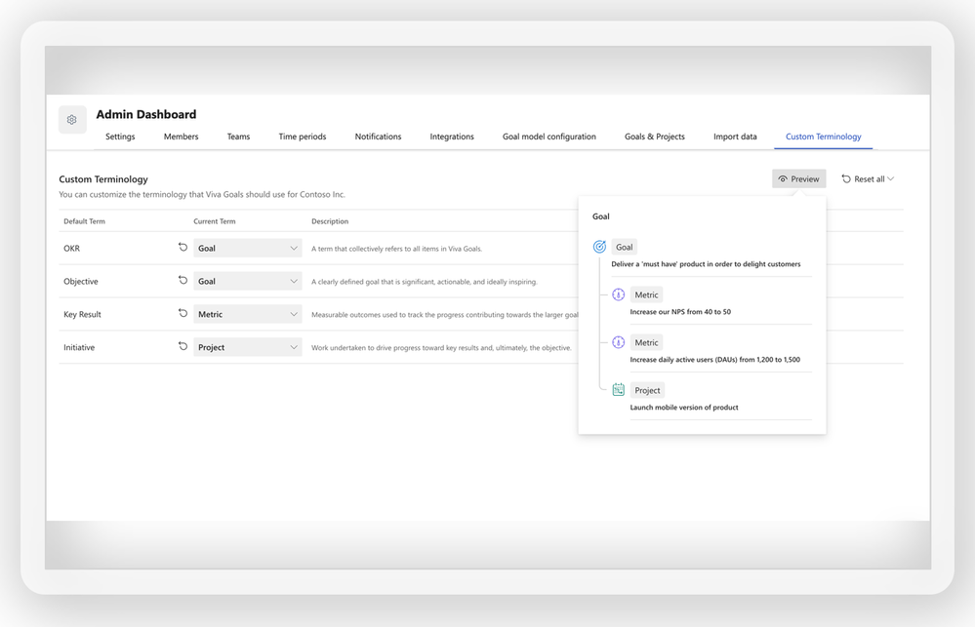This screenshot has width=975, height=627.
Task: Go to the Integrations tab
Action: (x=452, y=137)
